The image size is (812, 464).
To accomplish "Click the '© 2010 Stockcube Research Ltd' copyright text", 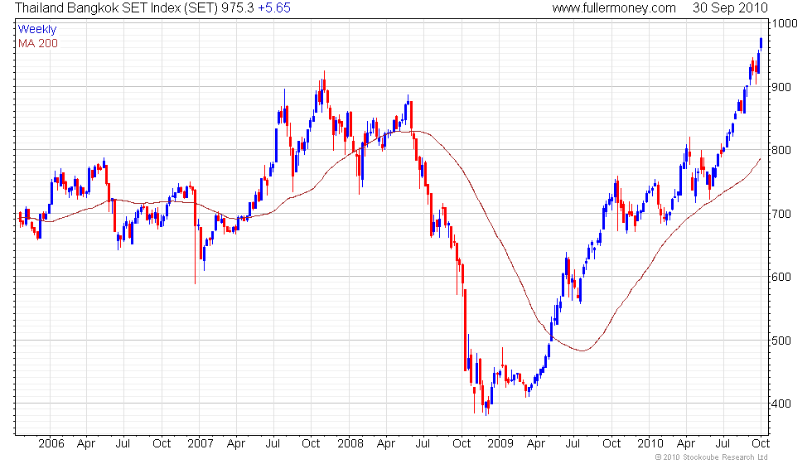I will click(x=711, y=457).
